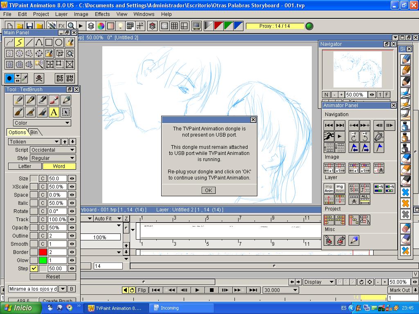Toggle the sound speaker button in playback bar

[125, 290]
